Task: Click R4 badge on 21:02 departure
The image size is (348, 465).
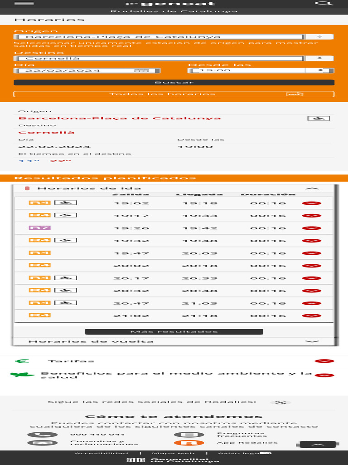Action: coord(40,315)
